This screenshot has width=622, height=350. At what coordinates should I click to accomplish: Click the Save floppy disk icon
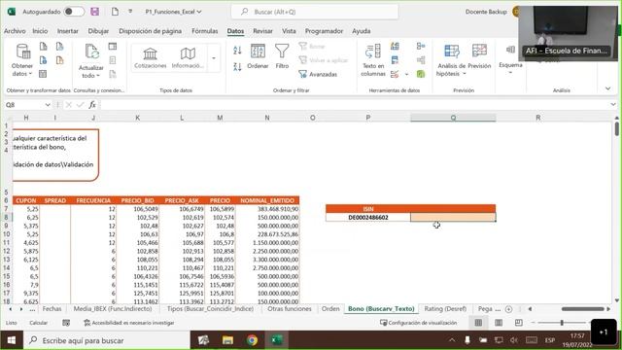click(95, 12)
